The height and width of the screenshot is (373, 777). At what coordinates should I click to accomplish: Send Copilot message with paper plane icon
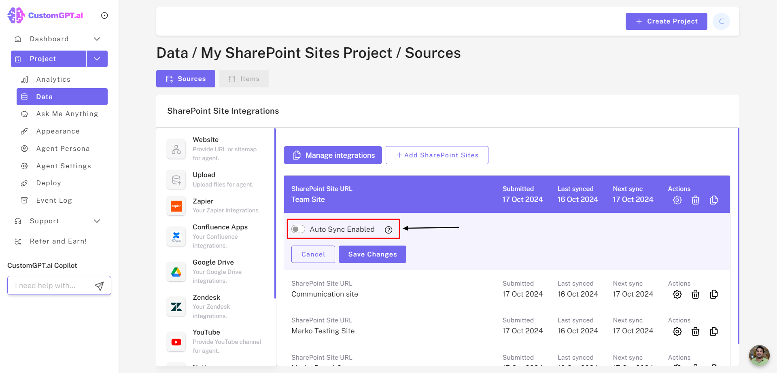click(x=99, y=286)
